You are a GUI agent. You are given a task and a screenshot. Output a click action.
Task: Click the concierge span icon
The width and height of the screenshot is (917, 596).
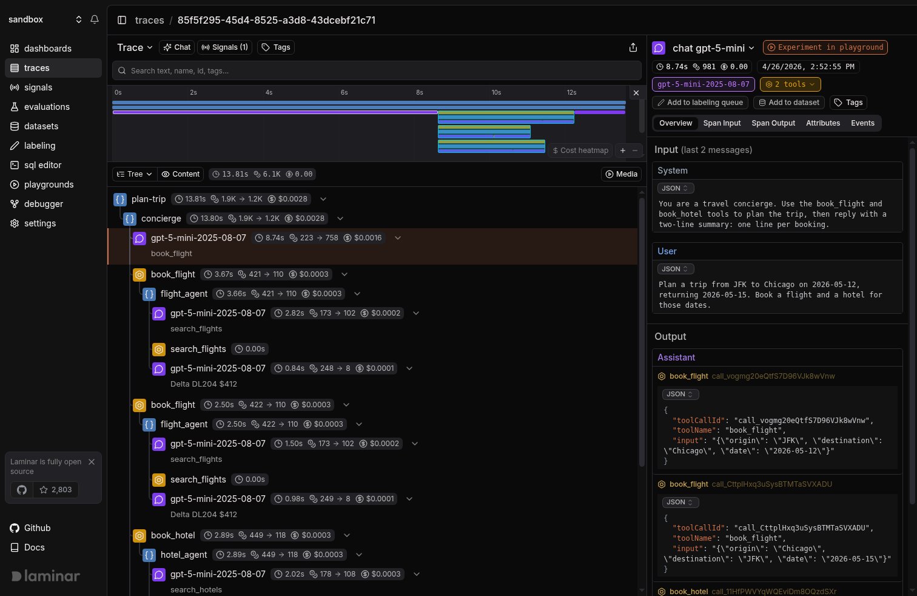(130, 218)
